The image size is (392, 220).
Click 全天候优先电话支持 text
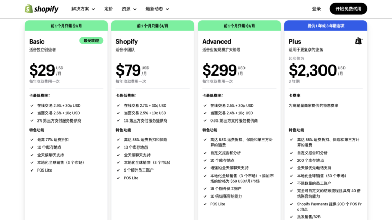(x=314, y=168)
